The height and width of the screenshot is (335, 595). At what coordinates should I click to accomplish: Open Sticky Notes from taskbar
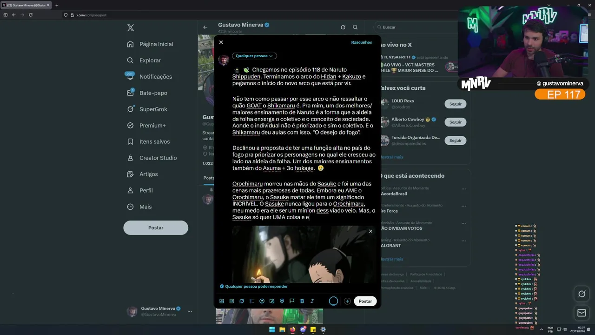(x=313, y=329)
